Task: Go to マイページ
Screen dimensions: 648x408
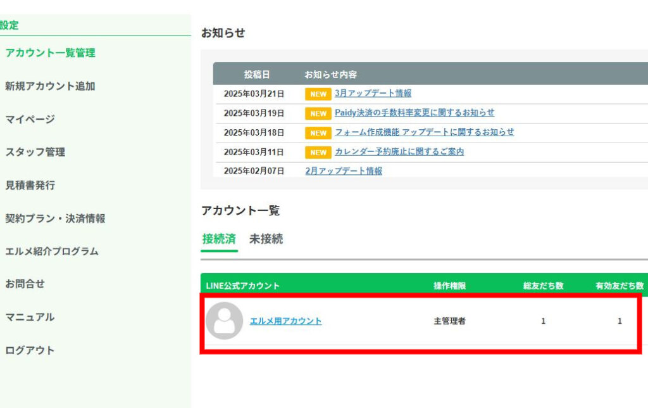Action: [30, 119]
